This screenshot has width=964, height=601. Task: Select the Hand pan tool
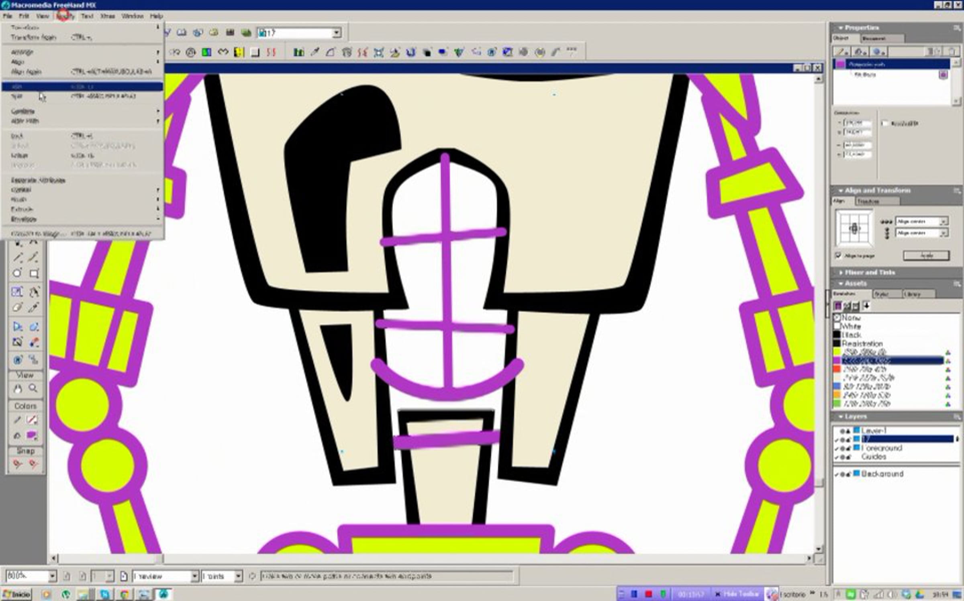[18, 388]
